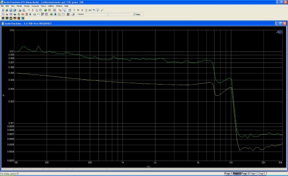Click the Volume slider handle
This screenshot has height=176, width=288.
[108, 14]
